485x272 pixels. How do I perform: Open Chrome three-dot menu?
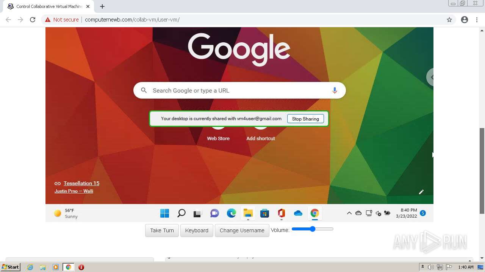(477, 20)
